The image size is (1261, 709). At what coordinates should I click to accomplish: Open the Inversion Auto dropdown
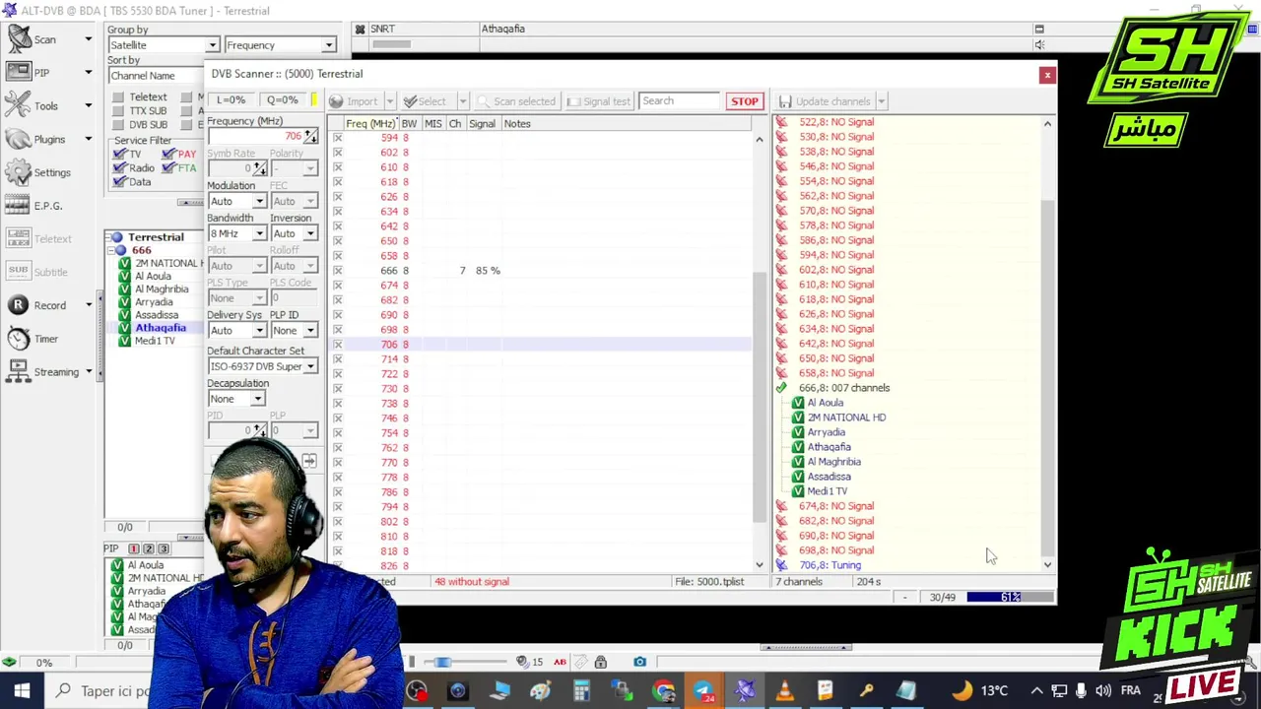click(294, 233)
